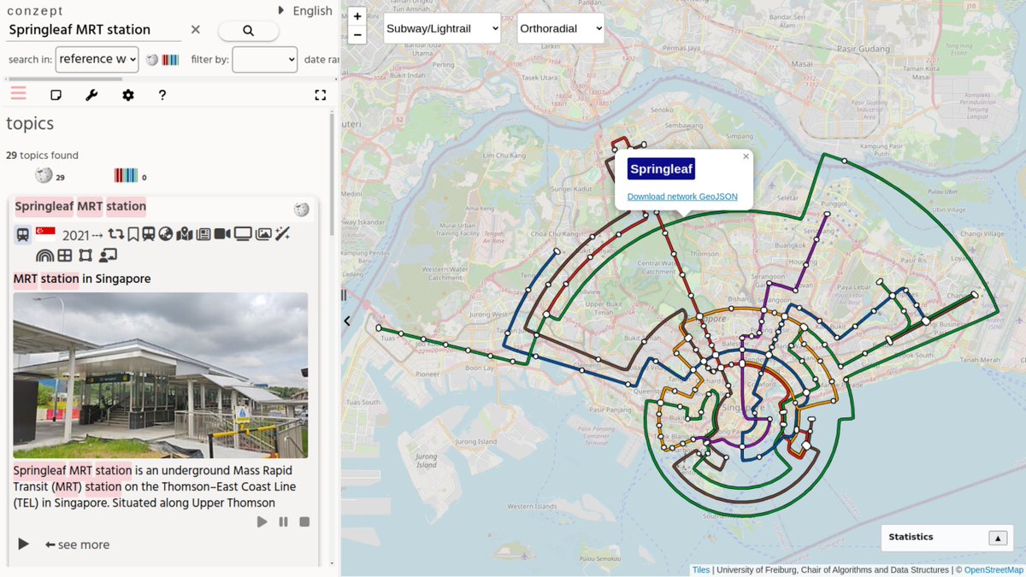Click the magnifier search button
This screenshot has height=577, width=1026.
(x=248, y=31)
